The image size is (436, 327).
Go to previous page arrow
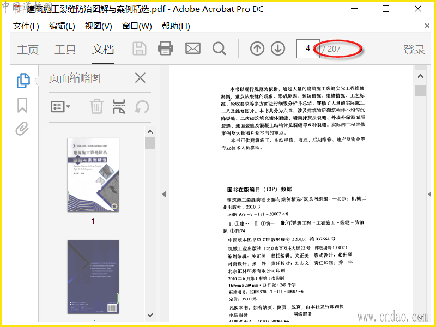pos(257,49)
